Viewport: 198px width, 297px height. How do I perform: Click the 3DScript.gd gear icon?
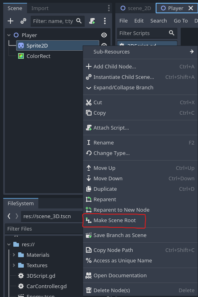(x=21, y=276)
